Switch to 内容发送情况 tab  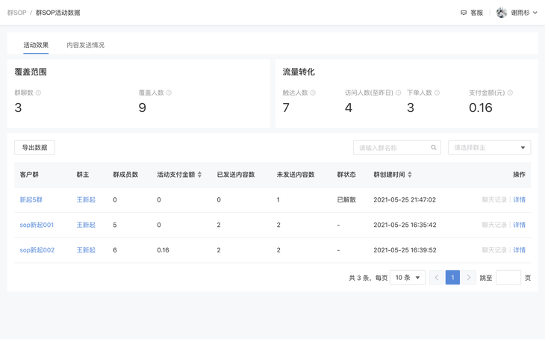(86, 45)
